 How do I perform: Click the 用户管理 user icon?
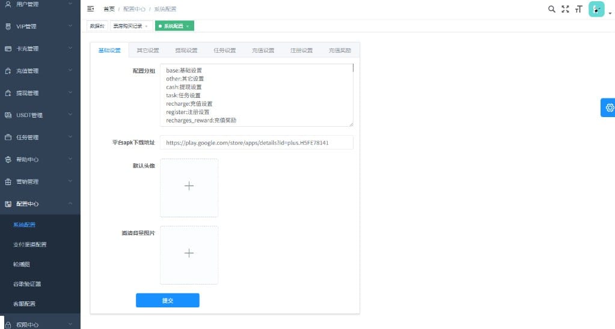point(8,4)
